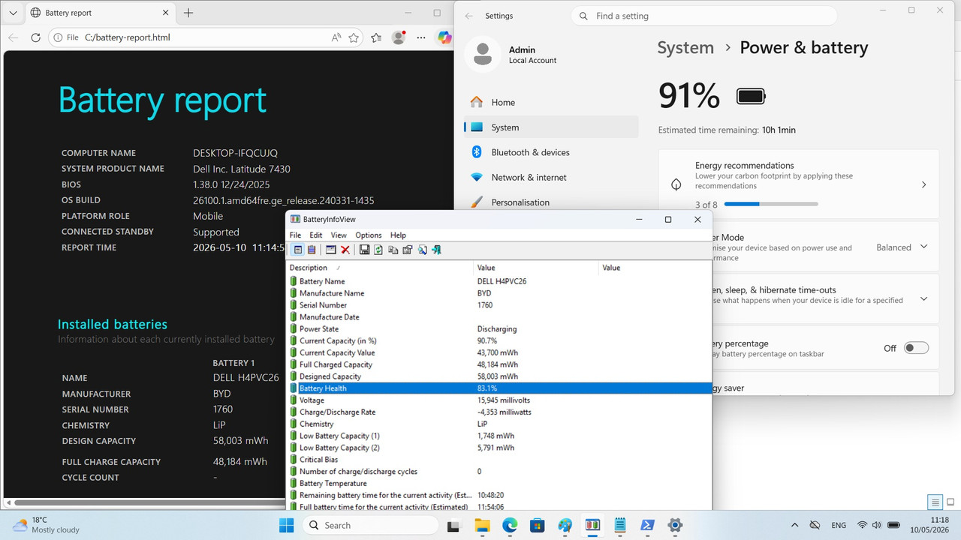Click the red X delete icon in BatteryInfoView toolbar

345,250
